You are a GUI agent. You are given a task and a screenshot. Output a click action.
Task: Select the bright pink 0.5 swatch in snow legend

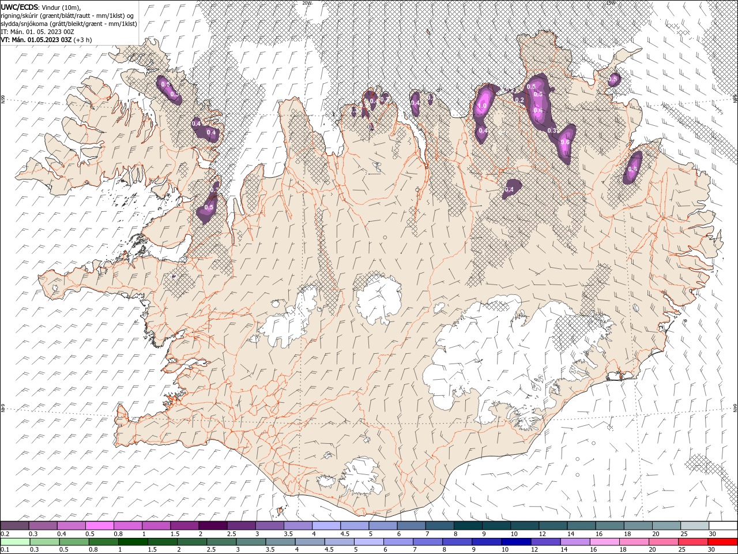[x=100, y=526]
